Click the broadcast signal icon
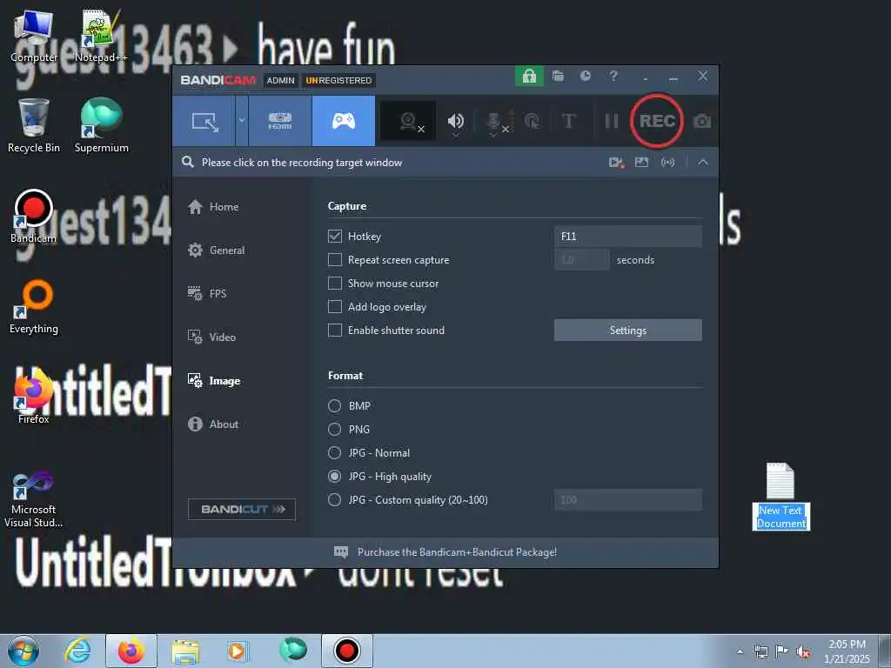The width and height of the screenshot is (891, 668). 667,163
